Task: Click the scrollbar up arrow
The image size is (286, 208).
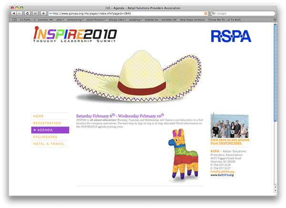Action: tap(275, 187)
